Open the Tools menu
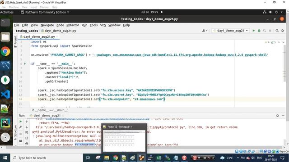This screenshot has width=289, height=162. point(93,25)
